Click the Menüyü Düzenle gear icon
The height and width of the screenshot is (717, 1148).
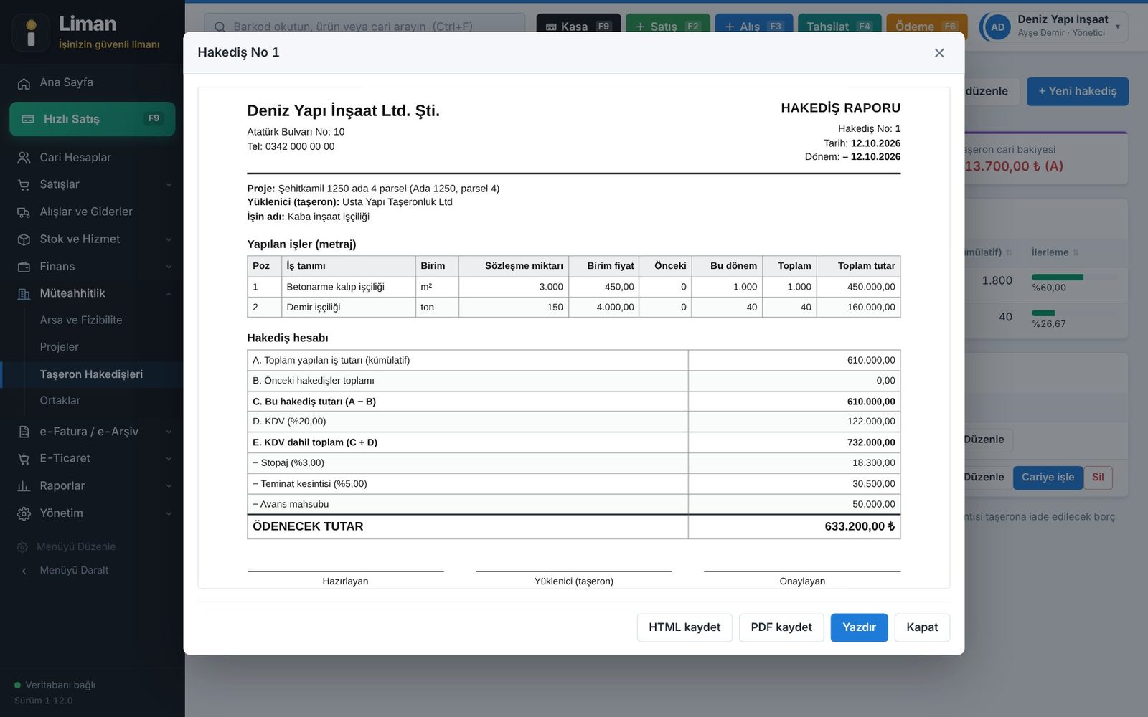pyautogui.click(x=22, y=547)
